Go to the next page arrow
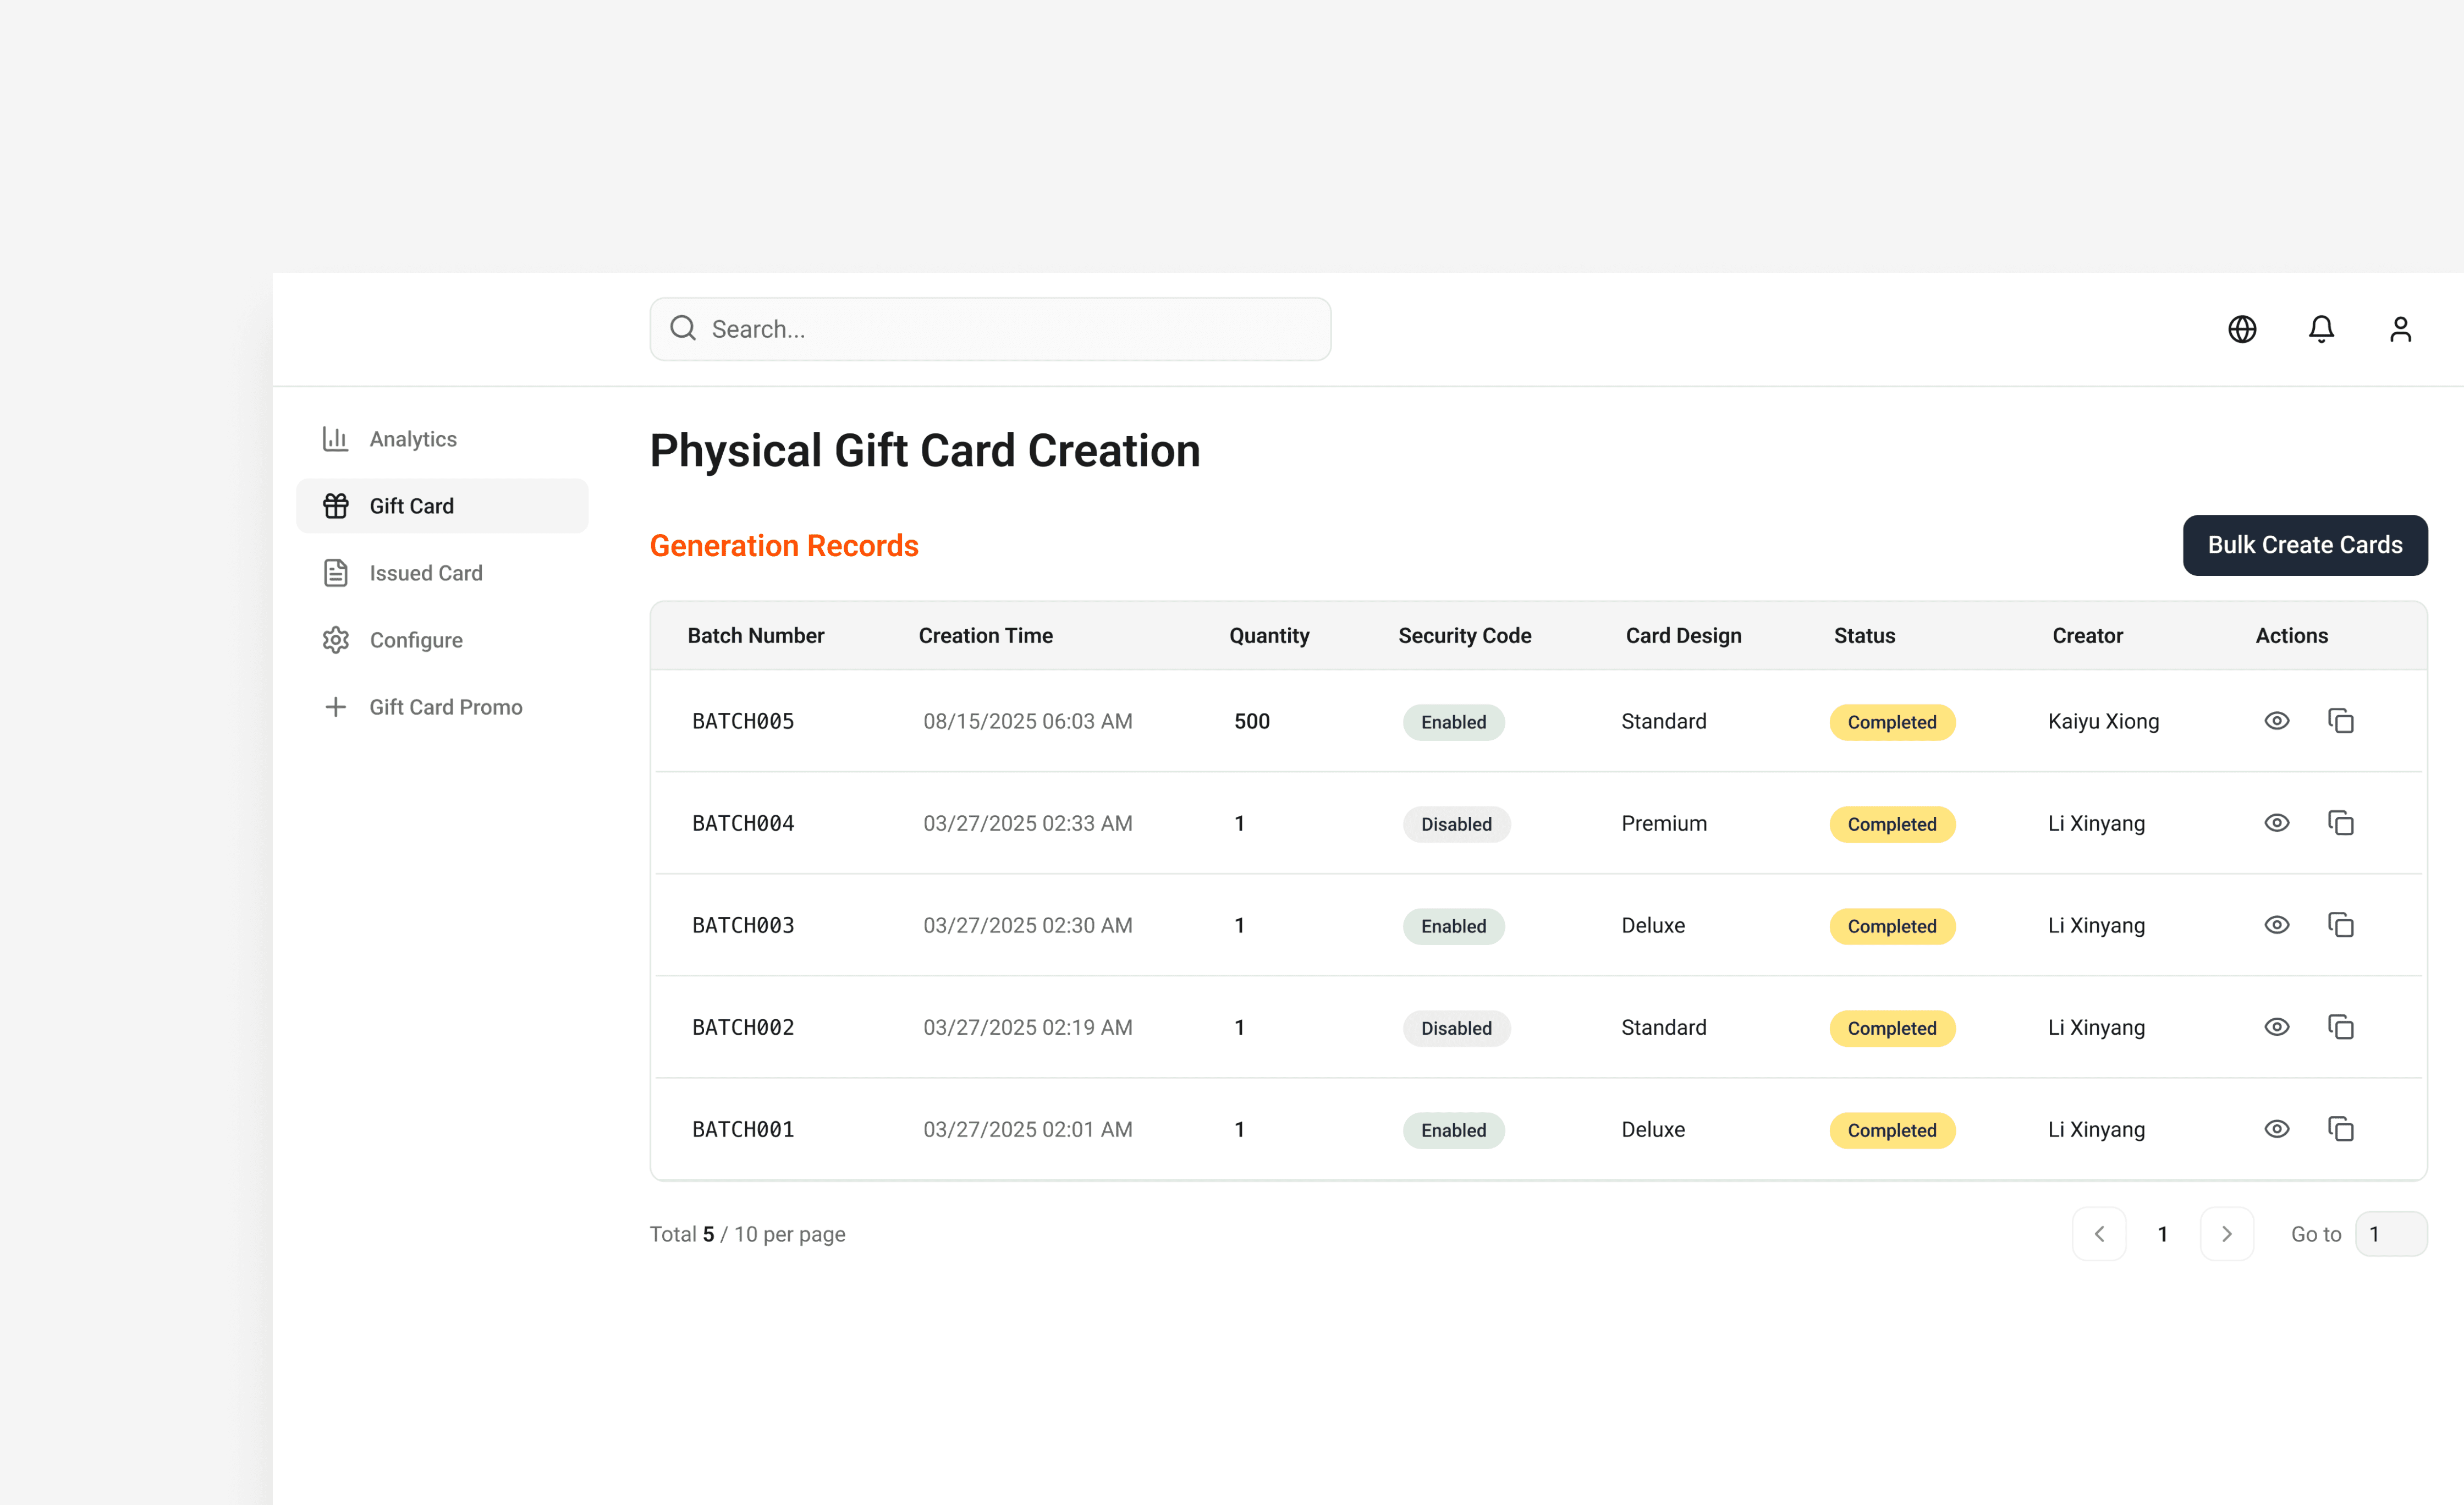 click(x=2227, y=1234)
